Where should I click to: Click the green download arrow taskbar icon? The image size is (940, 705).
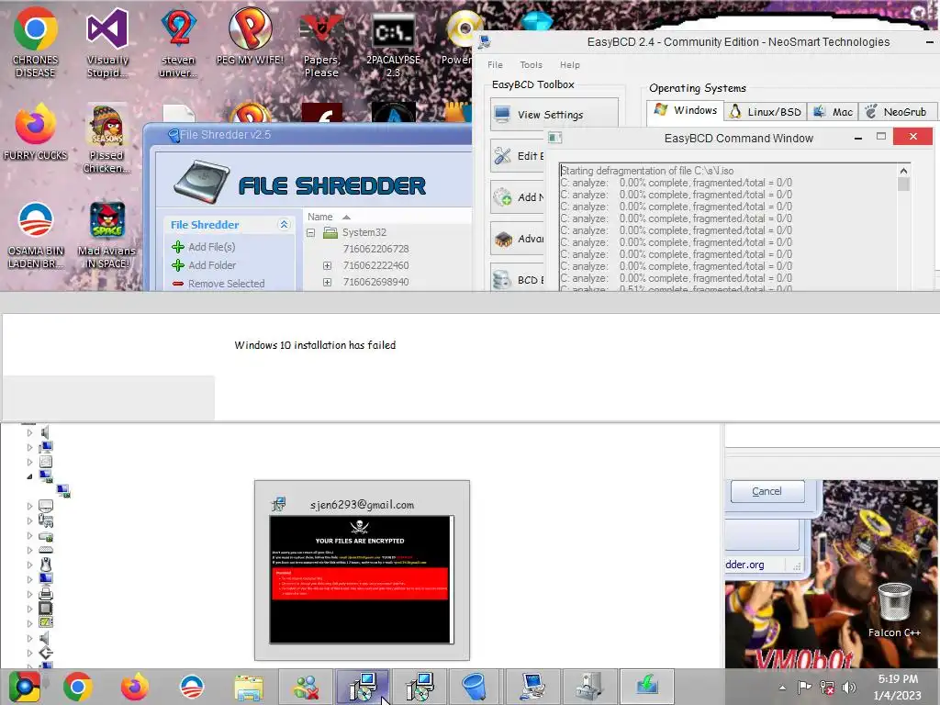pyautogui.click(x=647, y=687)
